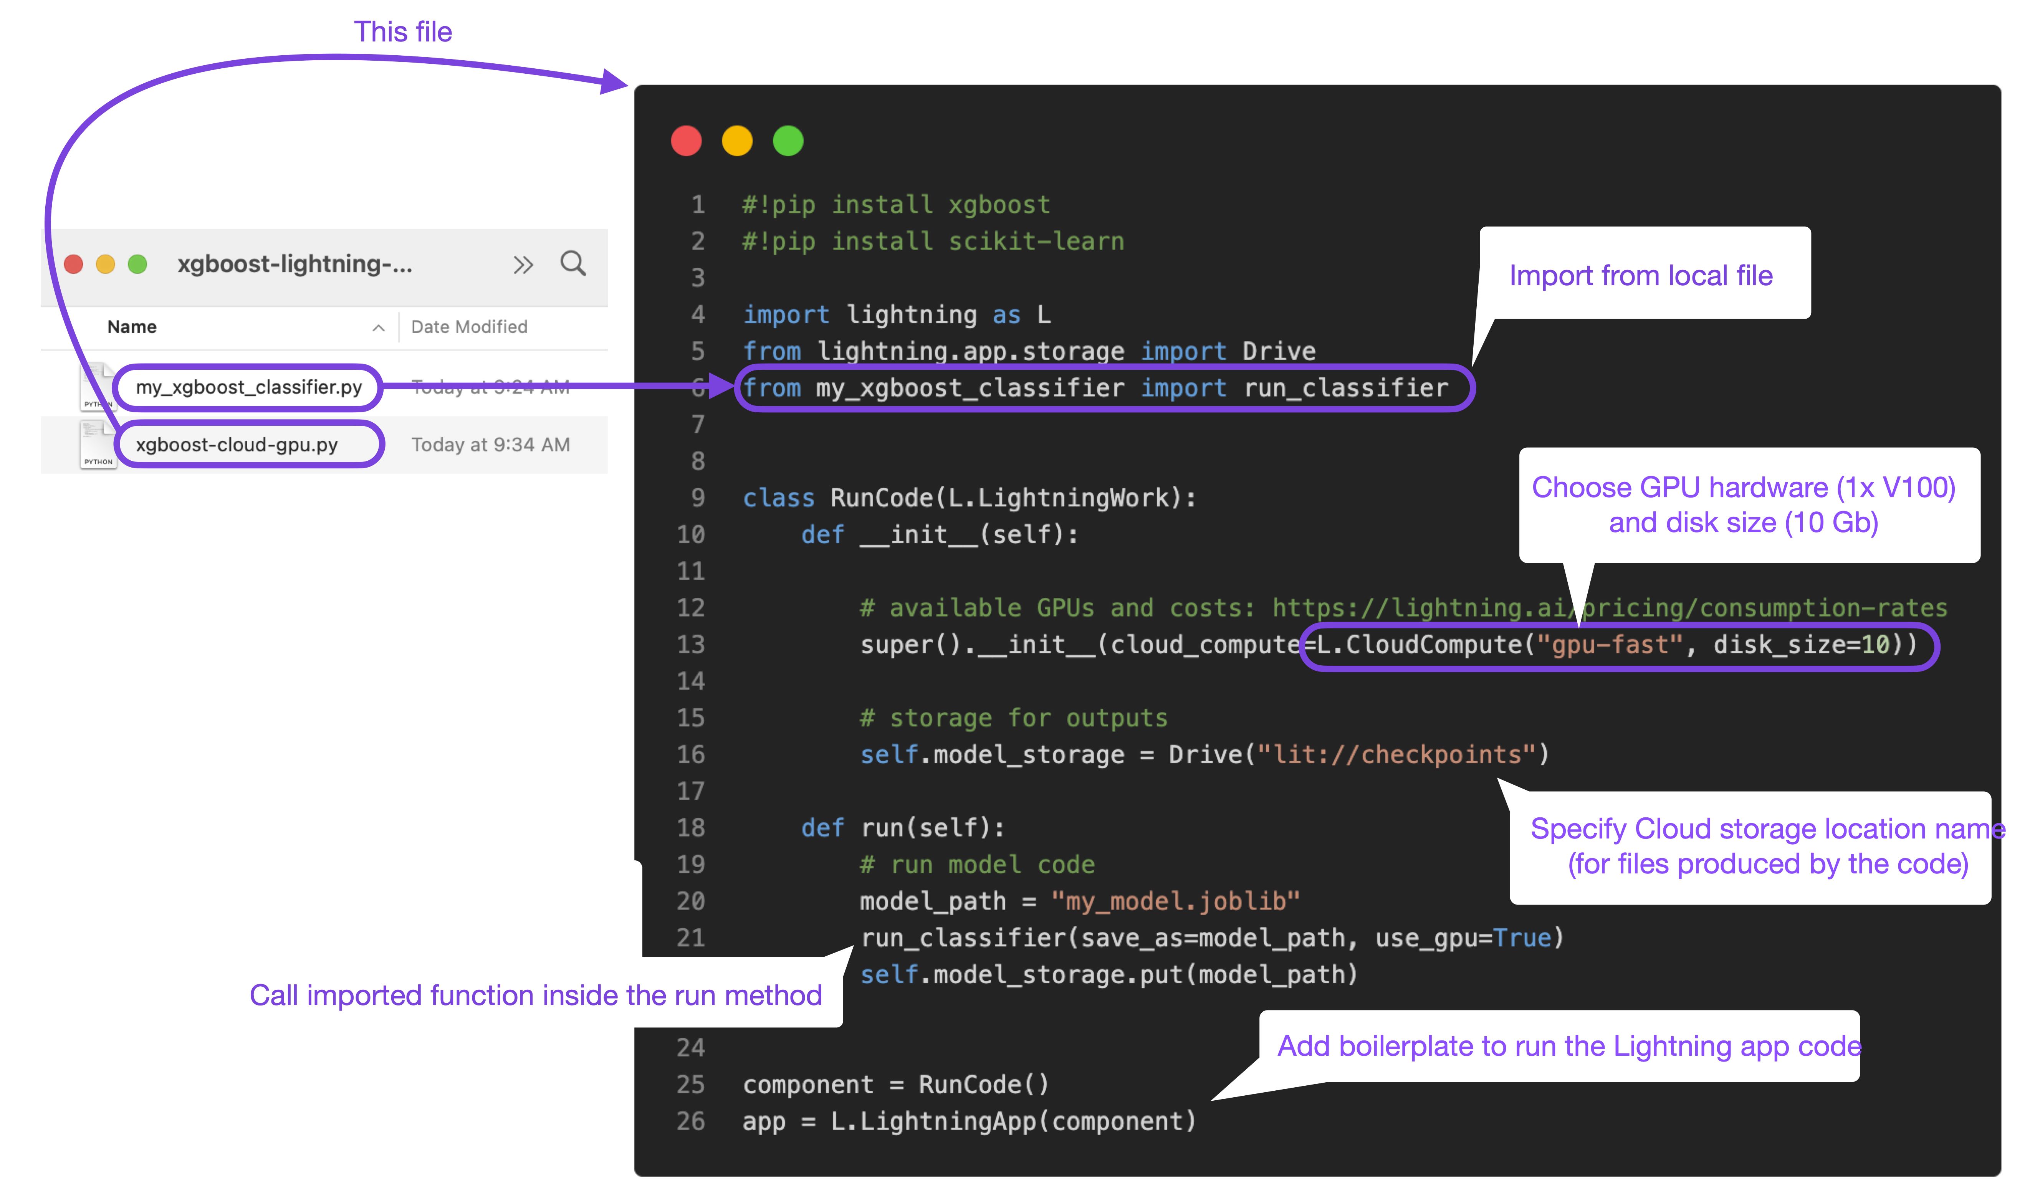
Task: Minimize the Finder window with the yellow button
Action: [x=105, y=264]
